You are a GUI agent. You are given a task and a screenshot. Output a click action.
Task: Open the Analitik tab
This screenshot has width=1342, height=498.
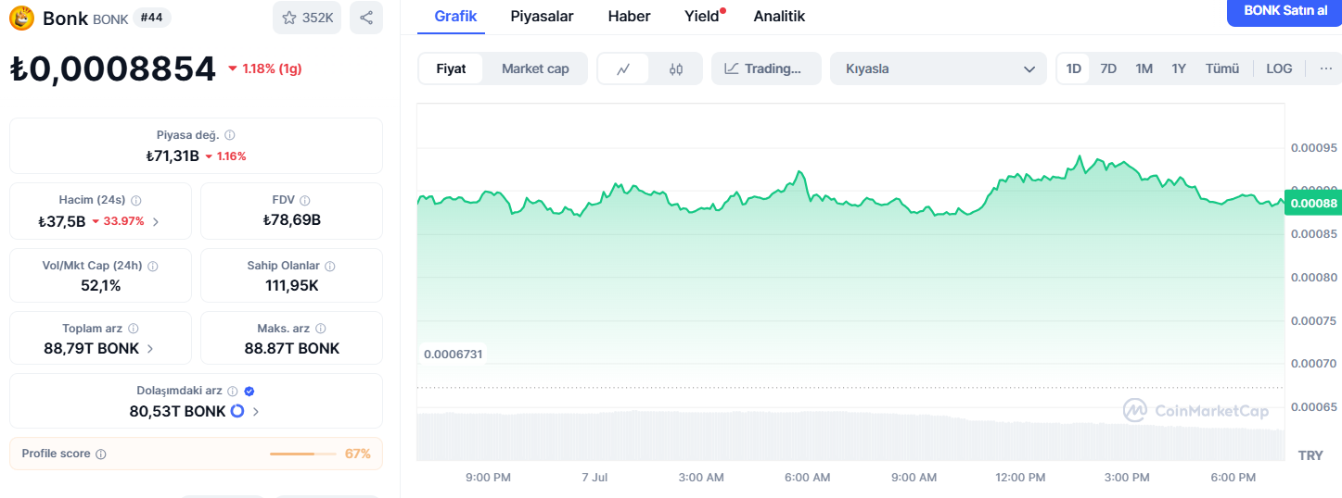[779, 16]
